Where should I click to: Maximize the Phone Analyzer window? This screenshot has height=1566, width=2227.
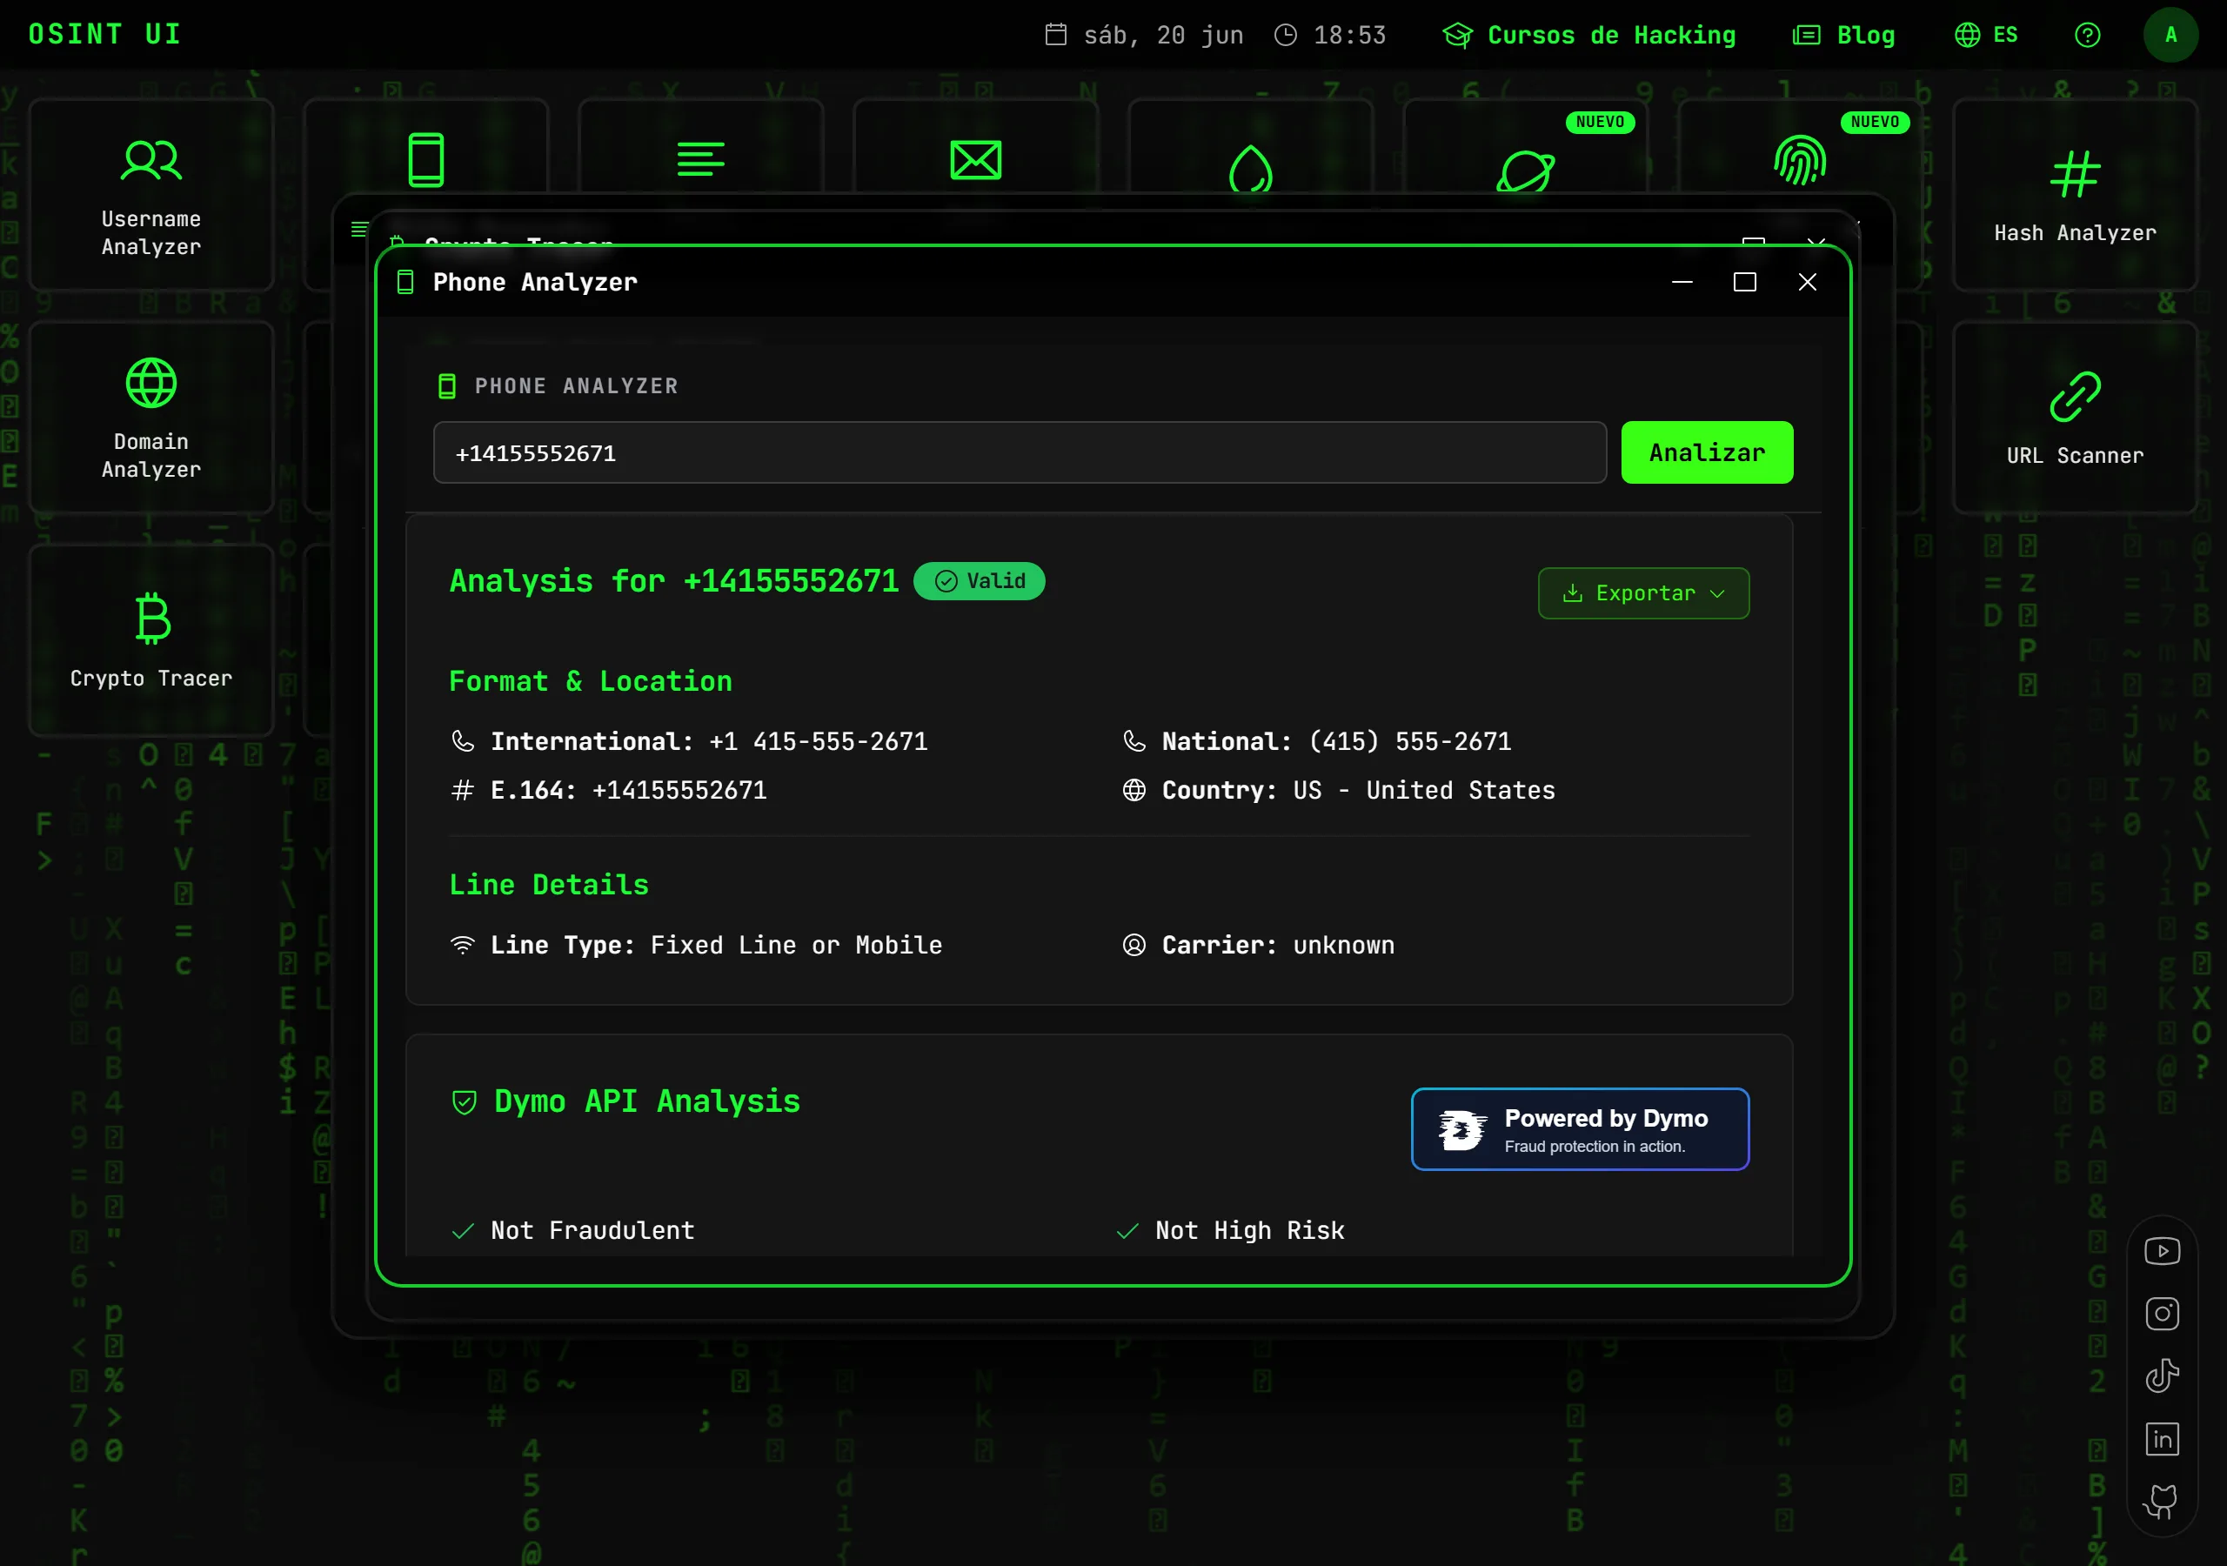click(1745, 283)
